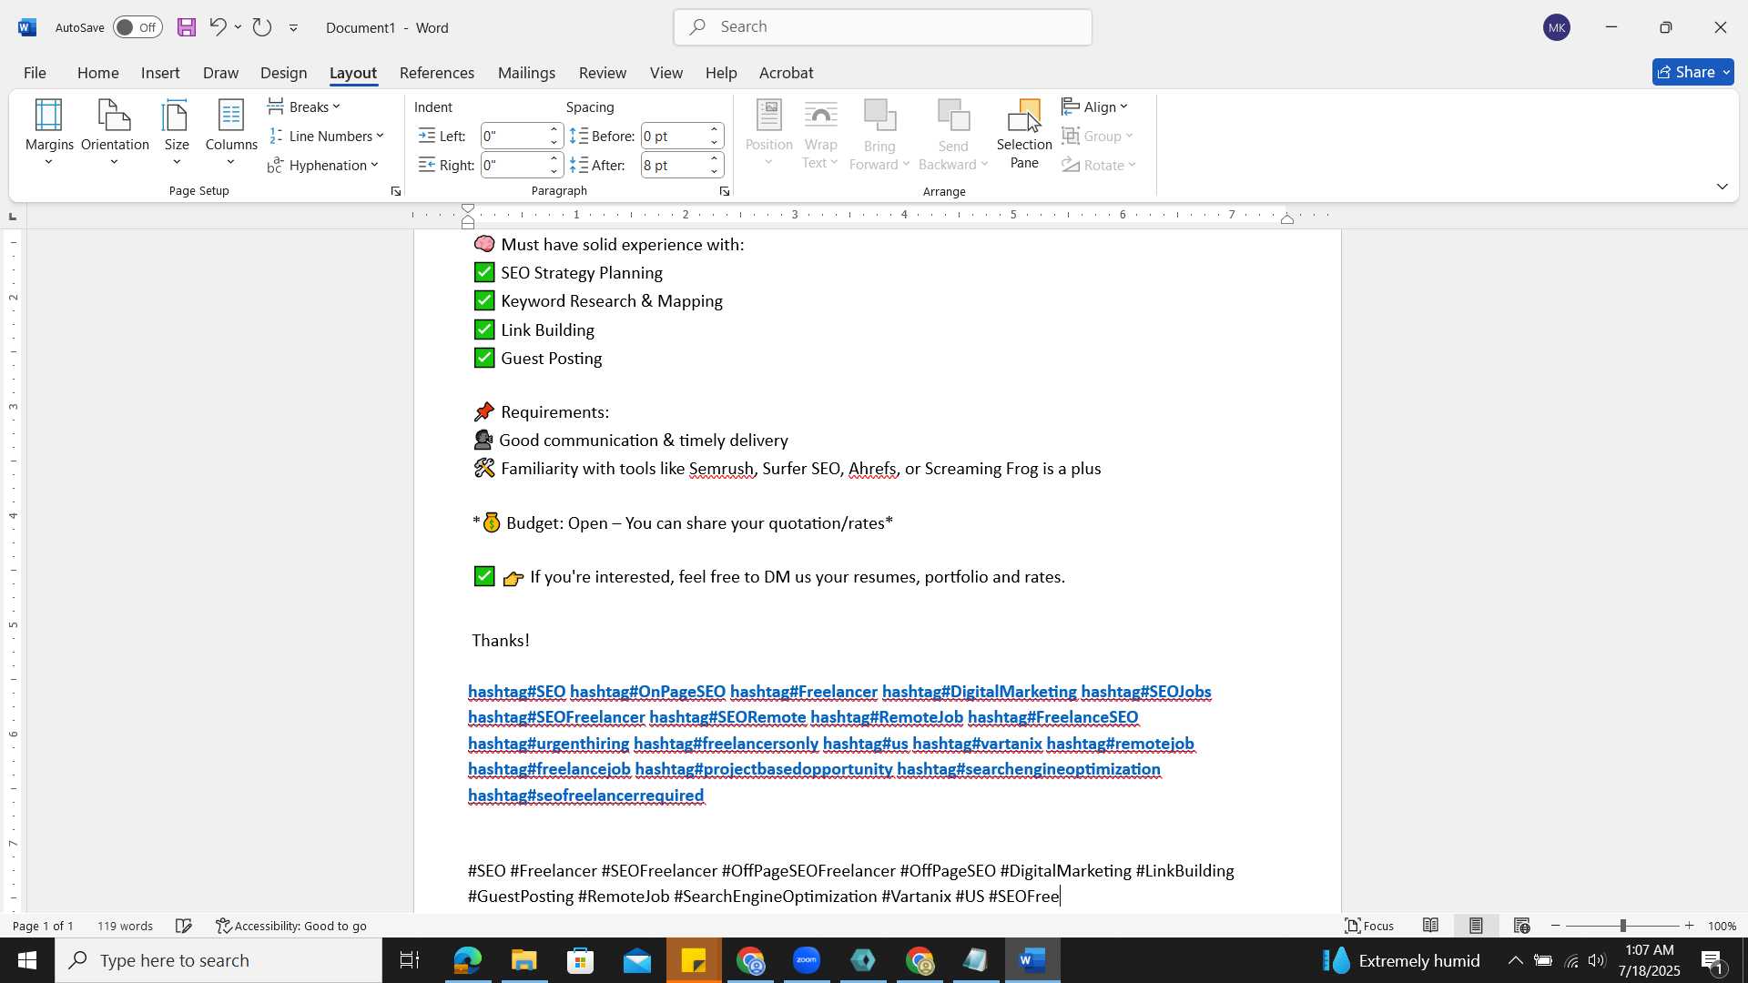Switch to the References tab

pyautogui.click(x=437, y=73)
